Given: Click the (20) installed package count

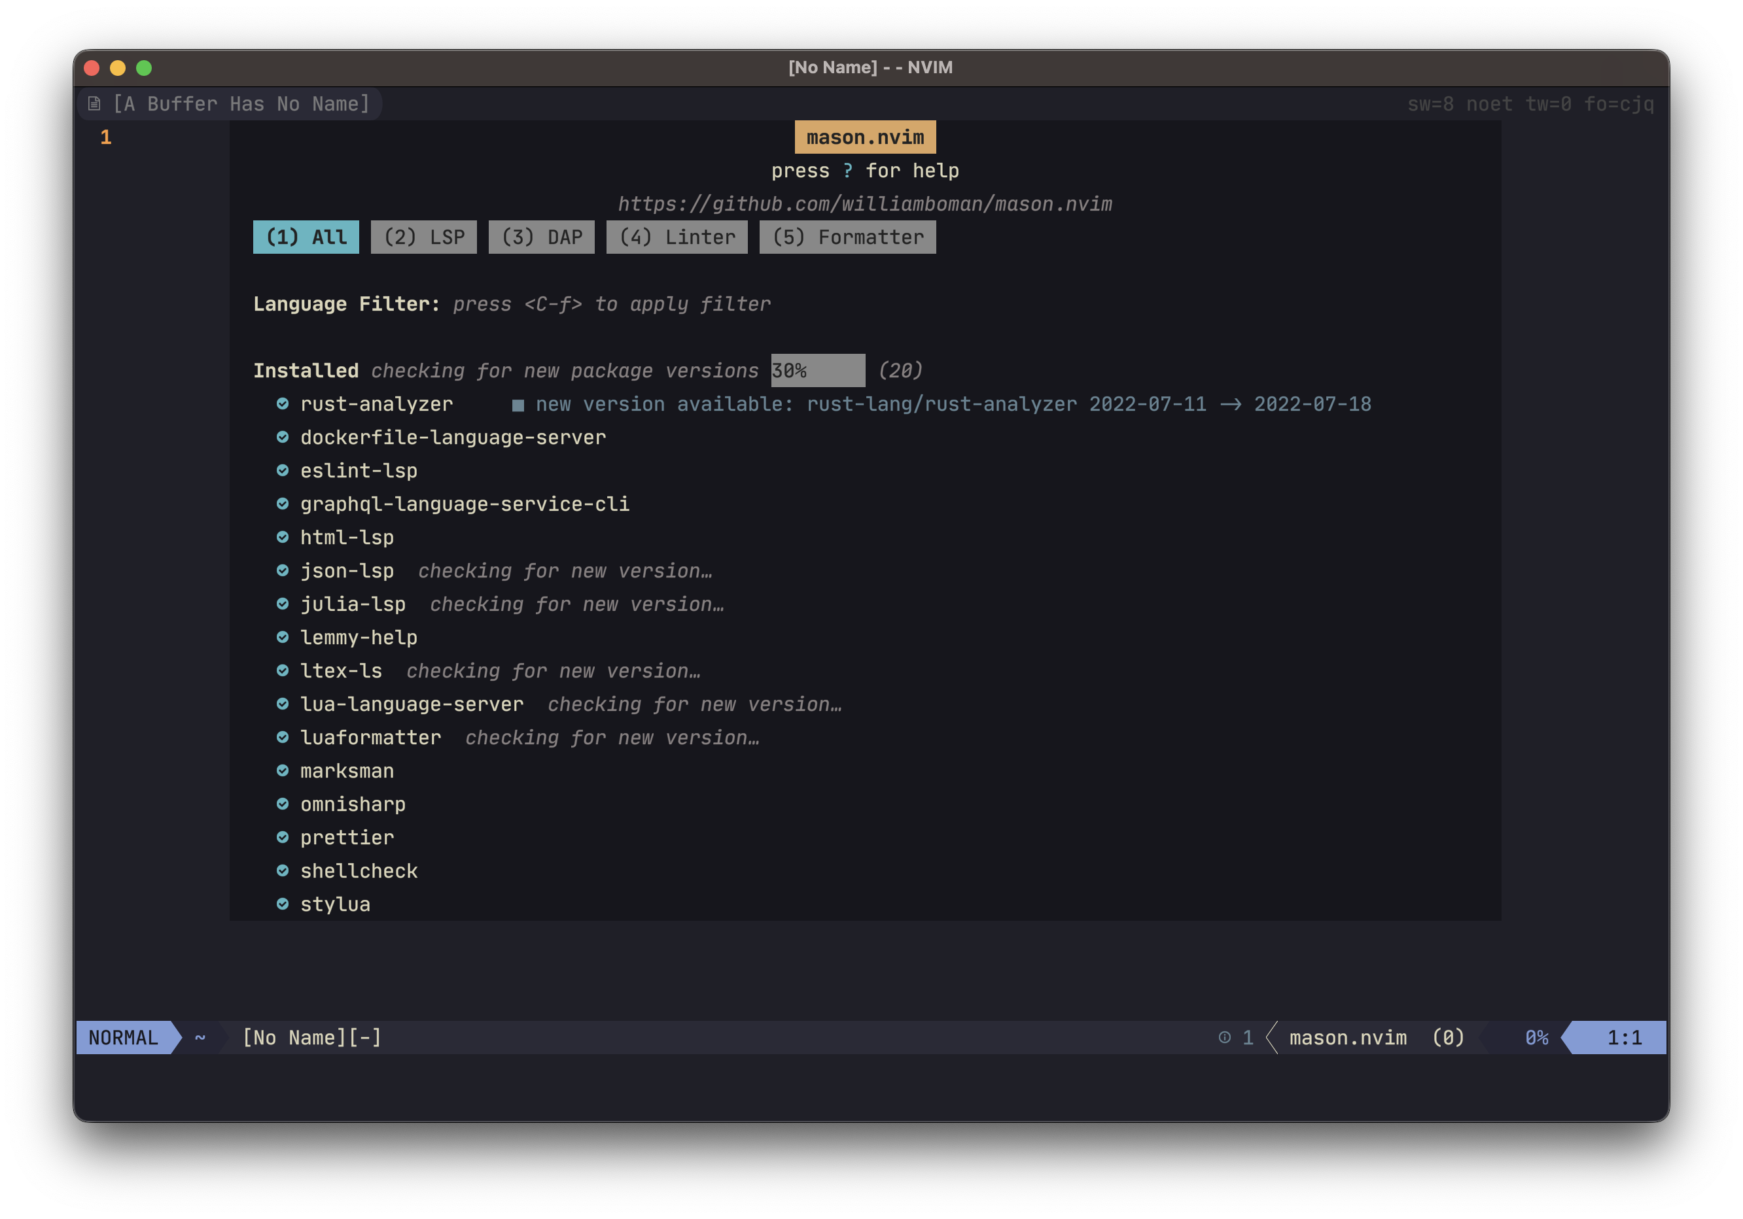Looking at the screenshot, I should point(900,371).
